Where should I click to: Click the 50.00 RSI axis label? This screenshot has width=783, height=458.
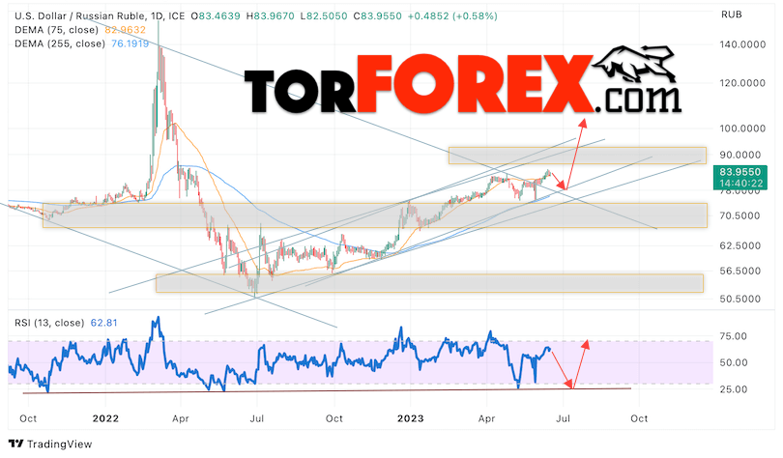pos(734,362)
